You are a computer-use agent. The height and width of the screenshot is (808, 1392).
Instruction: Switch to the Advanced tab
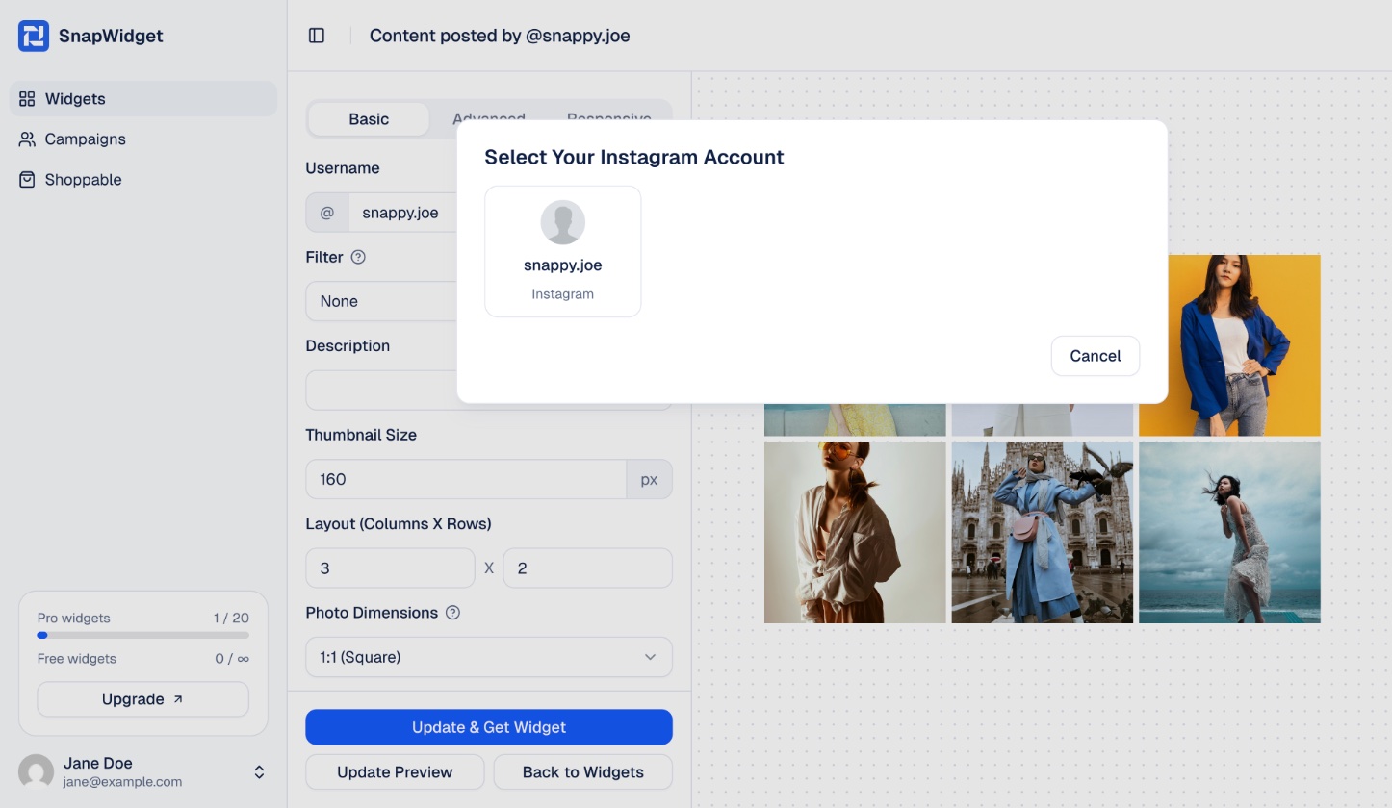pos(489,119)
